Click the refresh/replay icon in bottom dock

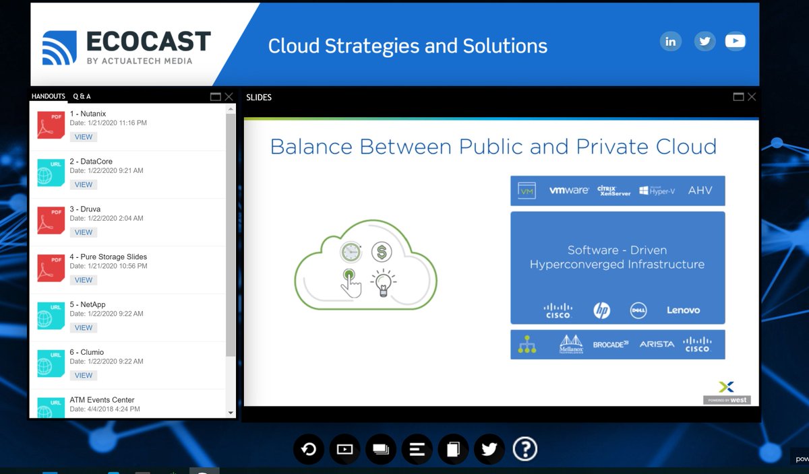[309, 449]
